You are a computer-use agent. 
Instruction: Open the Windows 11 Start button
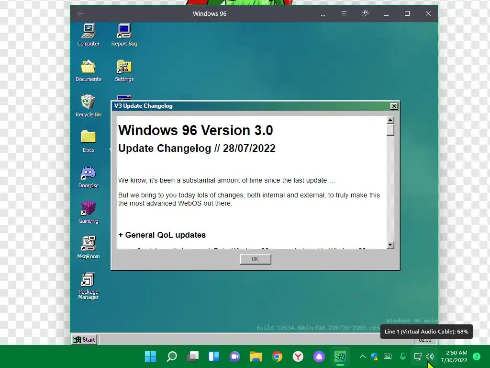point(150,356)
